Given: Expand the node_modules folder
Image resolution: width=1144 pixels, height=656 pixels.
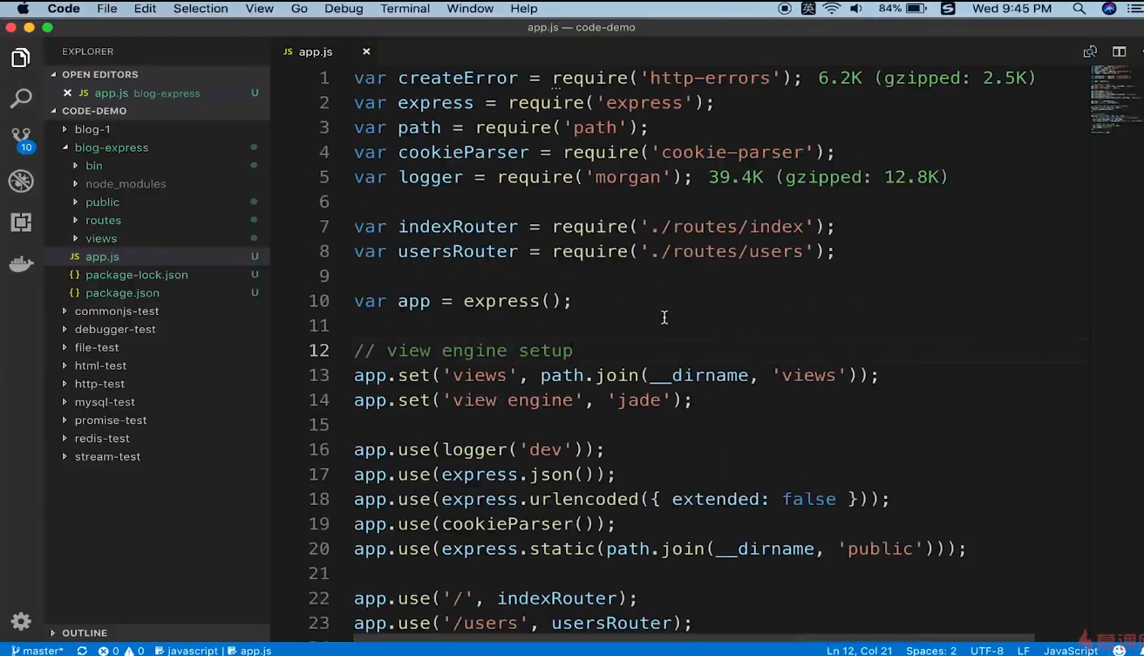Looking at the screenshot, I should [x=75, y=184].
